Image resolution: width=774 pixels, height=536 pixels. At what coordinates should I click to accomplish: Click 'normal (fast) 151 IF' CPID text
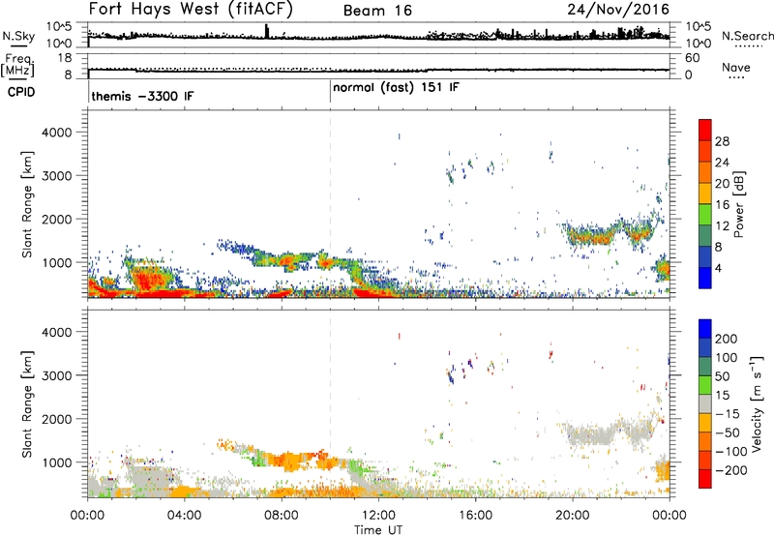tap(396, 88)
